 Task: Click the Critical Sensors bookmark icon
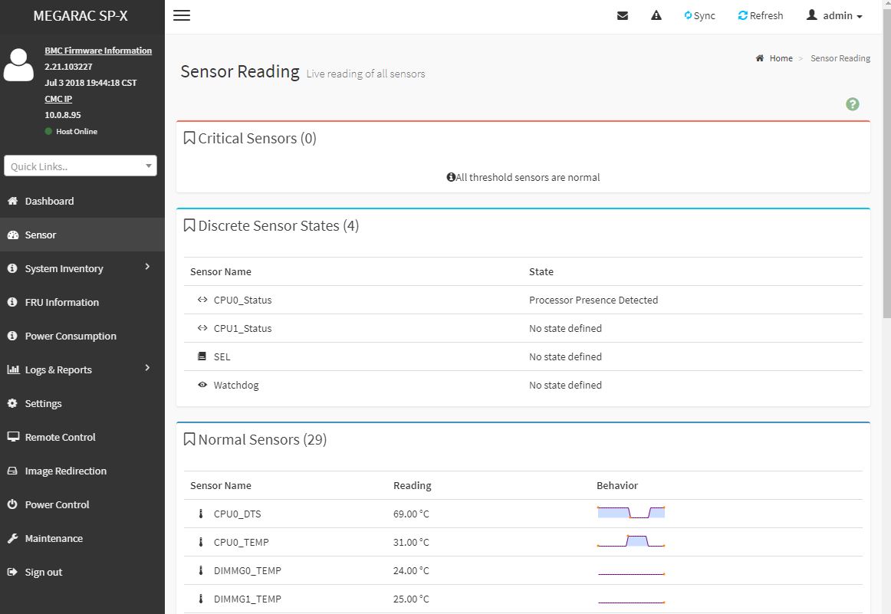coord(189,138)
